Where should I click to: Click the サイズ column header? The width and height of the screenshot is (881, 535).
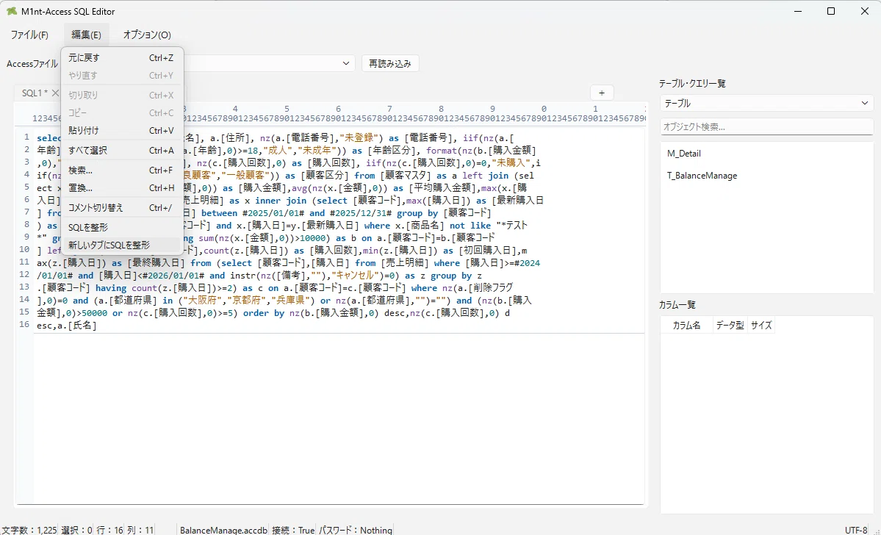coord(761,326)
